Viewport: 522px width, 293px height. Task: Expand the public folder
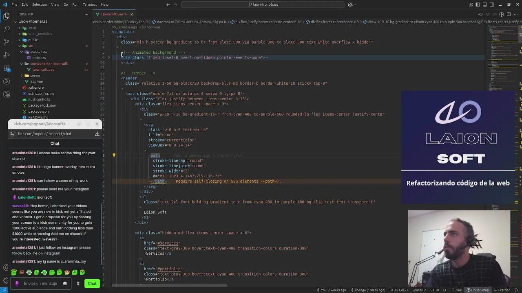(33, 40)
